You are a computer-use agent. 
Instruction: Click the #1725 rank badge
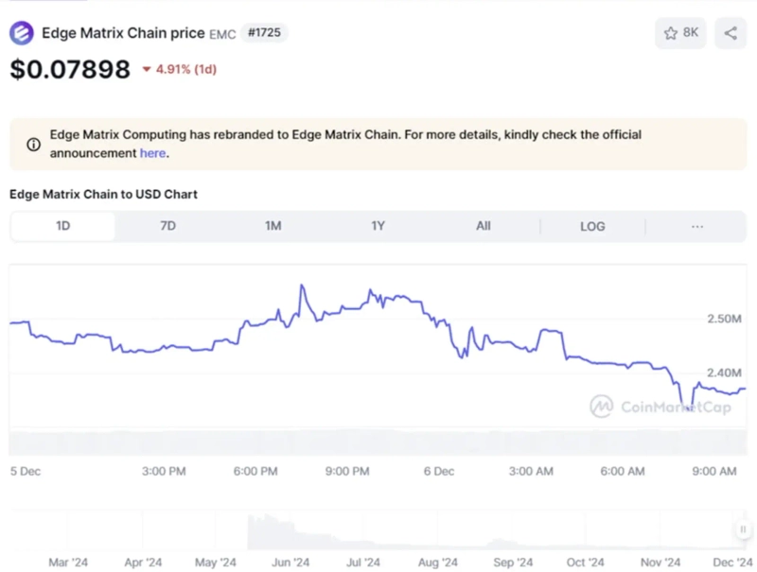(x=265, y=33)
